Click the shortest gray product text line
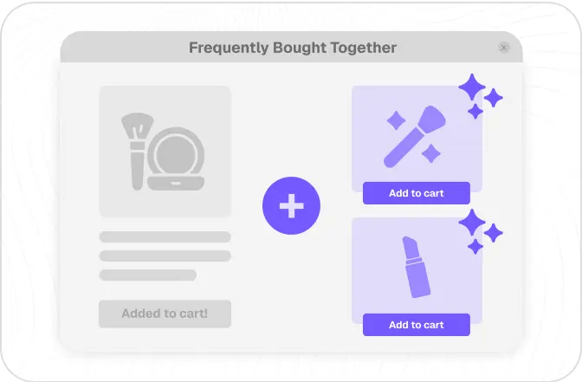This screenshot has width=582, height=382. tap(147, 275)
